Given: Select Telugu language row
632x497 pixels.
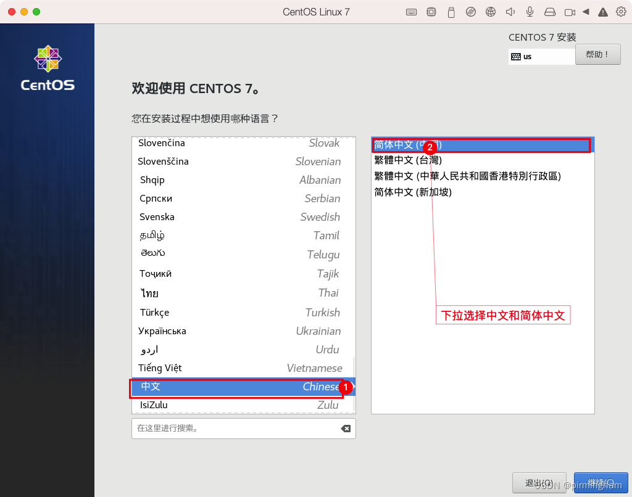Looking at the screenshot, I should click(x=242, y=254).
